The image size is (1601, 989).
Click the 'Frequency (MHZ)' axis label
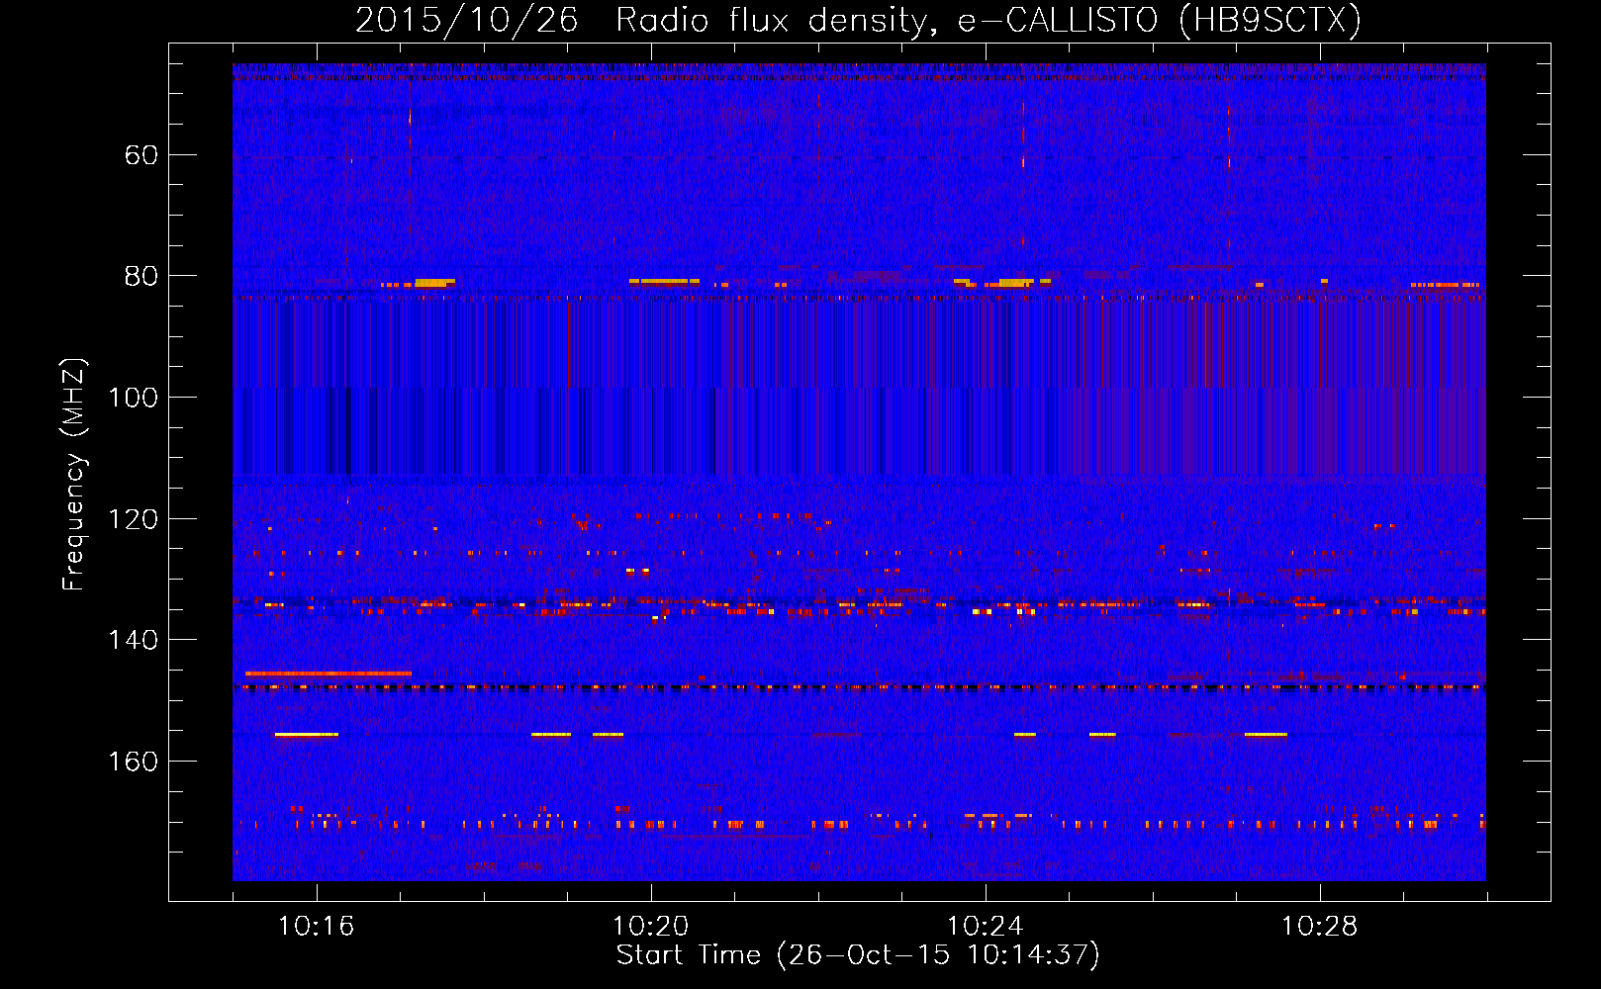pyautogui.click(x=74, y=474)
